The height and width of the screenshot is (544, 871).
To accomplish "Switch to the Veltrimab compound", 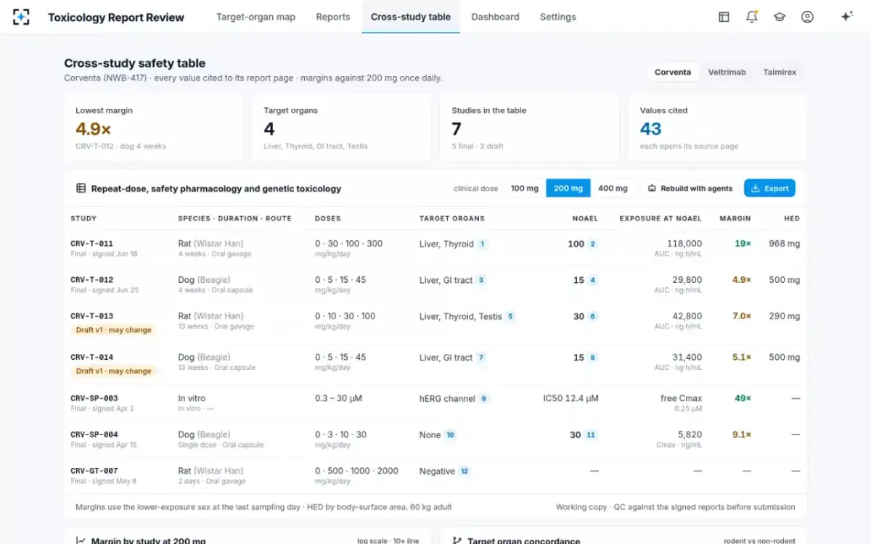I will 727,73.
